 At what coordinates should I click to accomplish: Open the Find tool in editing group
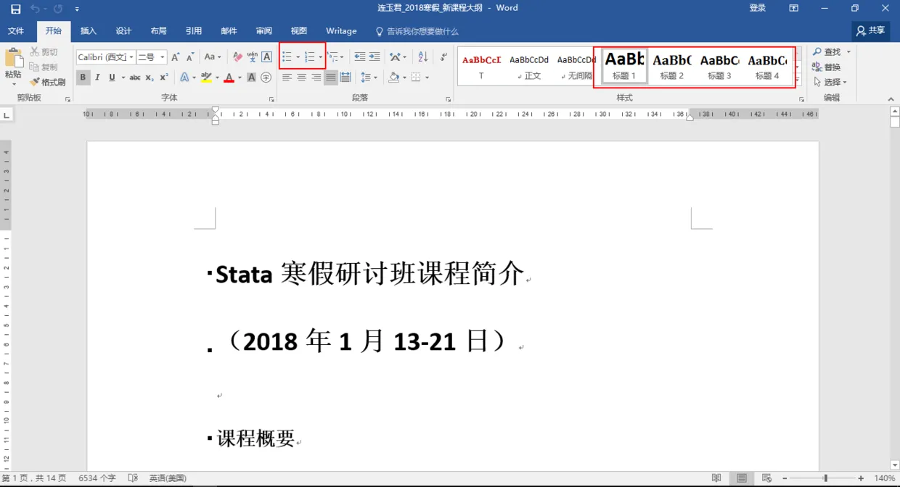click(x=830, y=51)
